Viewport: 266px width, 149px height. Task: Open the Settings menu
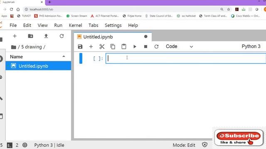point(113,25)
